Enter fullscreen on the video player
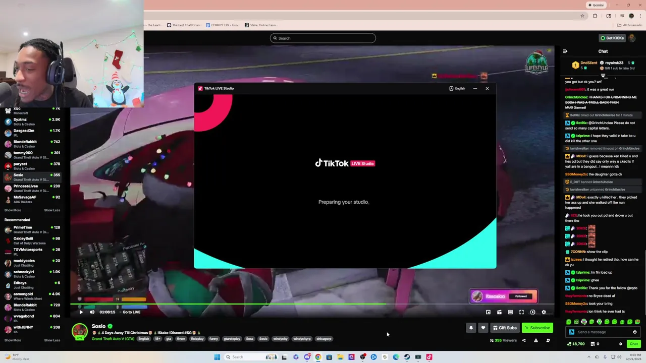 [x=521, y=312]
